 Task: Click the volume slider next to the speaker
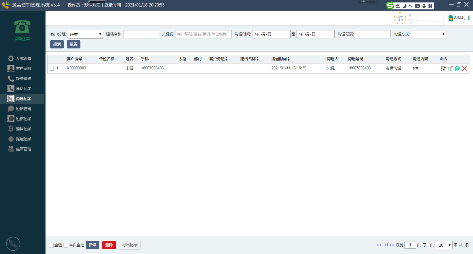tap(423, 15)
